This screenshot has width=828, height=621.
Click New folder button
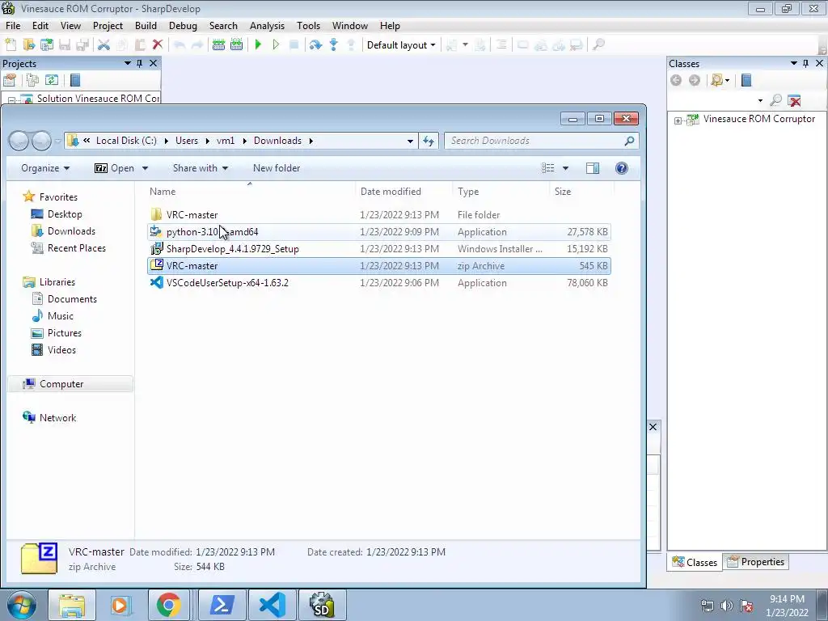277,168
